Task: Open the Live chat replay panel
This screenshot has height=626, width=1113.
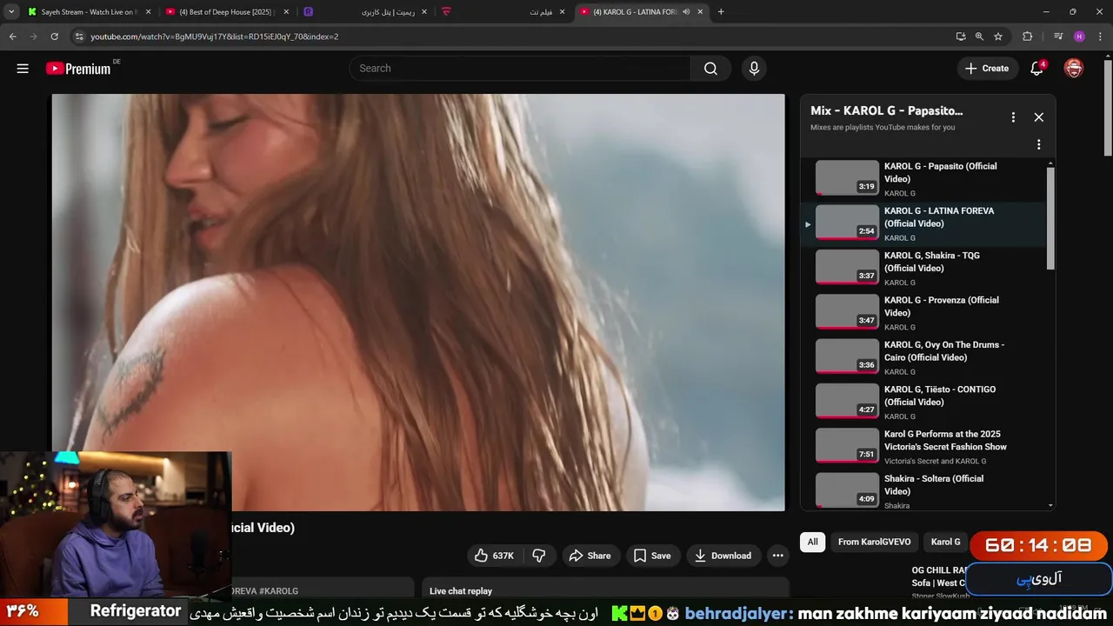Action: tap(605, 591)
